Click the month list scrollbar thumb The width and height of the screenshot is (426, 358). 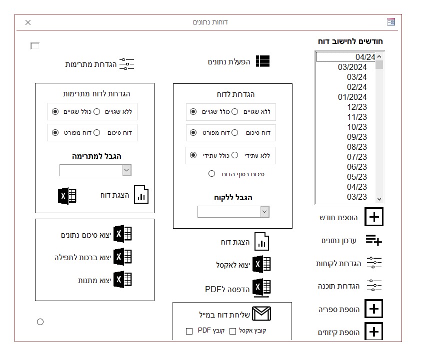pyautogui.click(x=379, y=65)
